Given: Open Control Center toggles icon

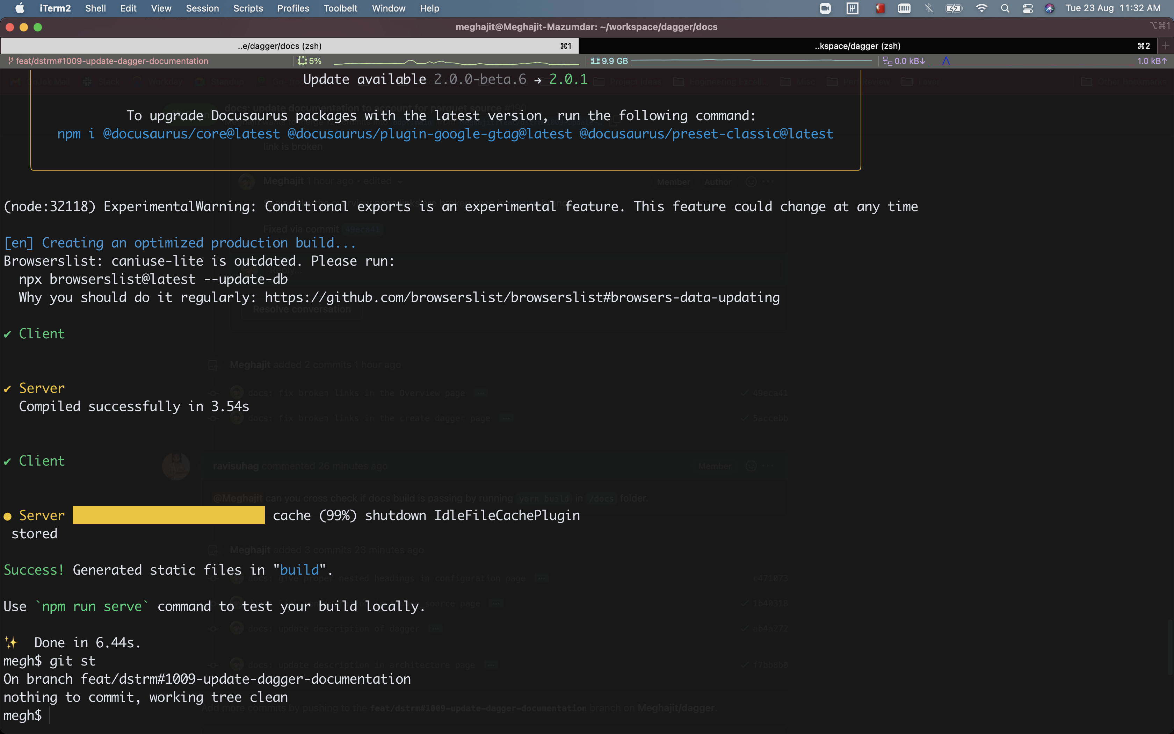Looking at the screenshot, I should point(1028,8).
